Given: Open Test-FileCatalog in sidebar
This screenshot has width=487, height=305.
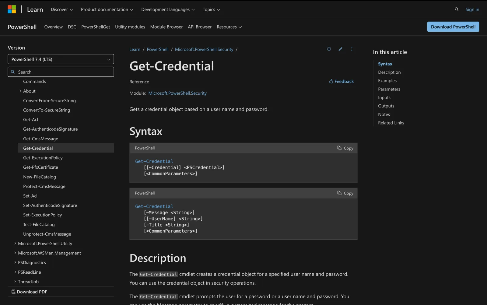Looking at the screenshot, I should tap(39, 224).
